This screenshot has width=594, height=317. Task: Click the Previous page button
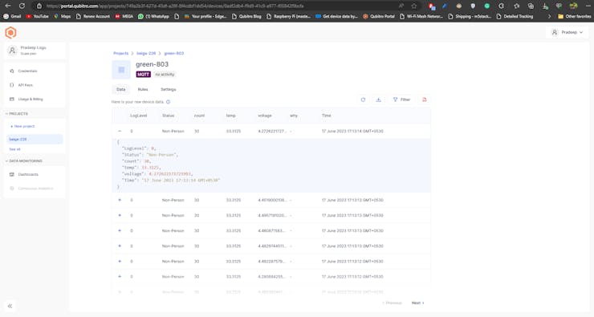coord(392,303)
